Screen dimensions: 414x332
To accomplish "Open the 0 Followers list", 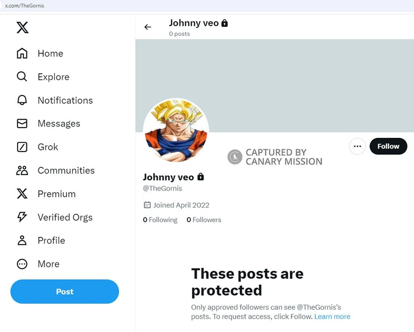I will 204,220.
